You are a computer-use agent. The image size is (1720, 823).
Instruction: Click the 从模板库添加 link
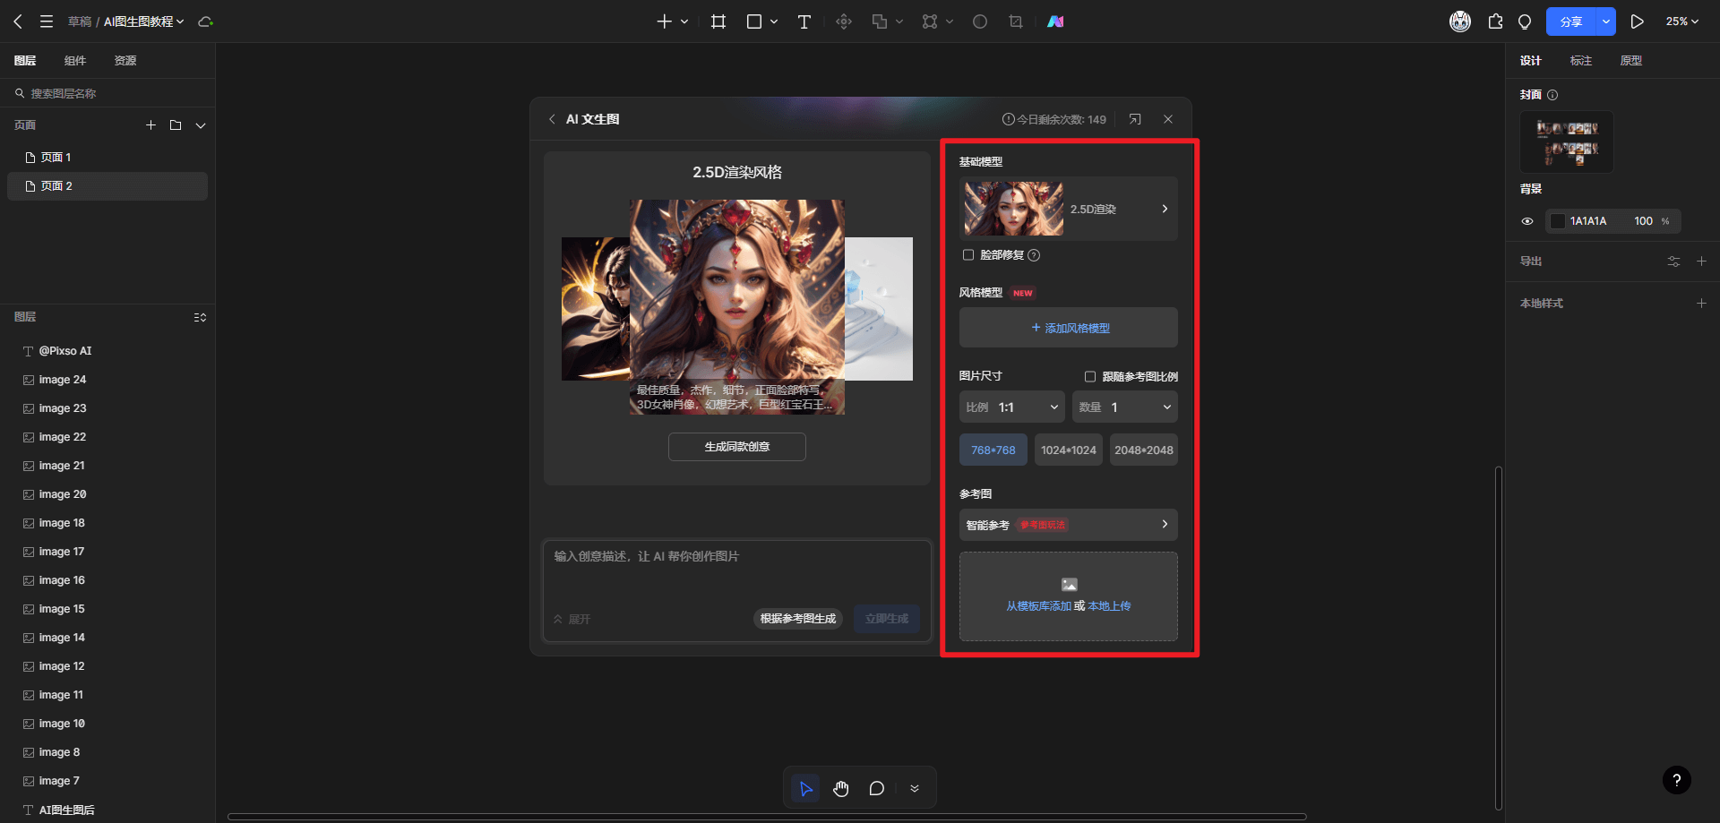pyautogui.click(x=1039, y=606)
